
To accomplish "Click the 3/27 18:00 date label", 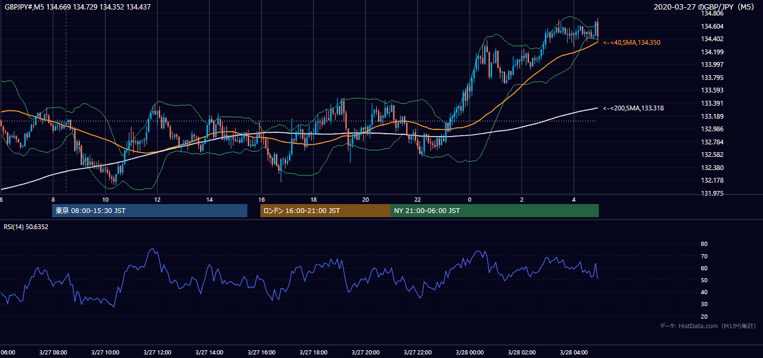I will pyautogui.click(x=313, y=352).
